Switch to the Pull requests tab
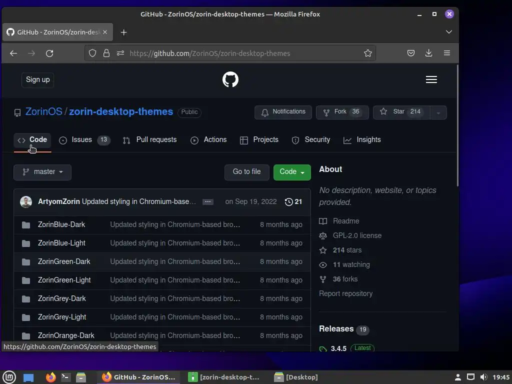Viewport: 512px width, 384px height. 150,140
